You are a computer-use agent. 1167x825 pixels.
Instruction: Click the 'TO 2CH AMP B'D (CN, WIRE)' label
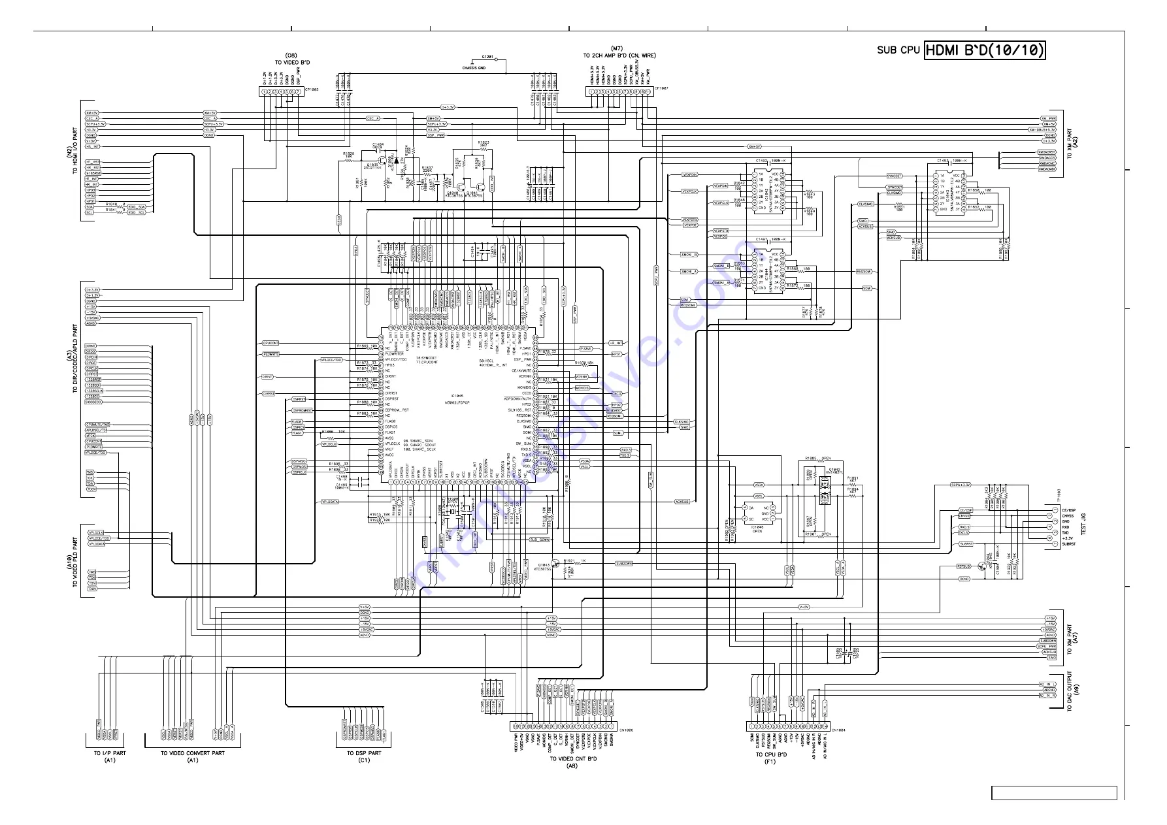[619, 56]
